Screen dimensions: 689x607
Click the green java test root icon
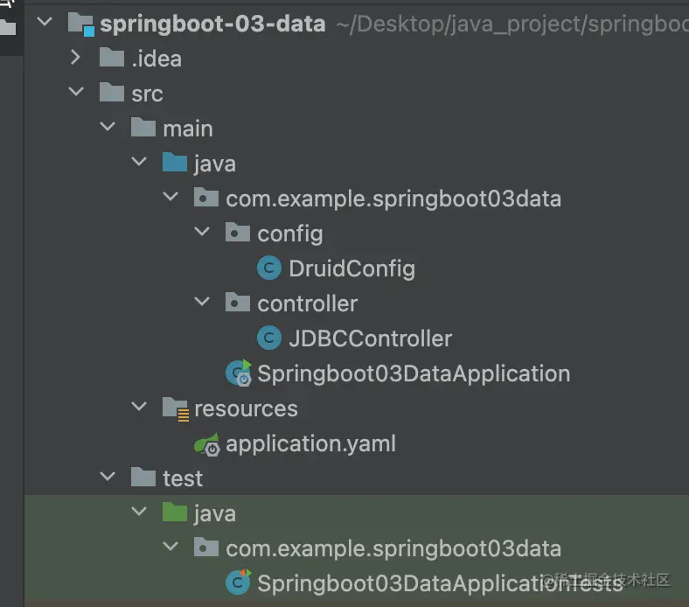175,512
